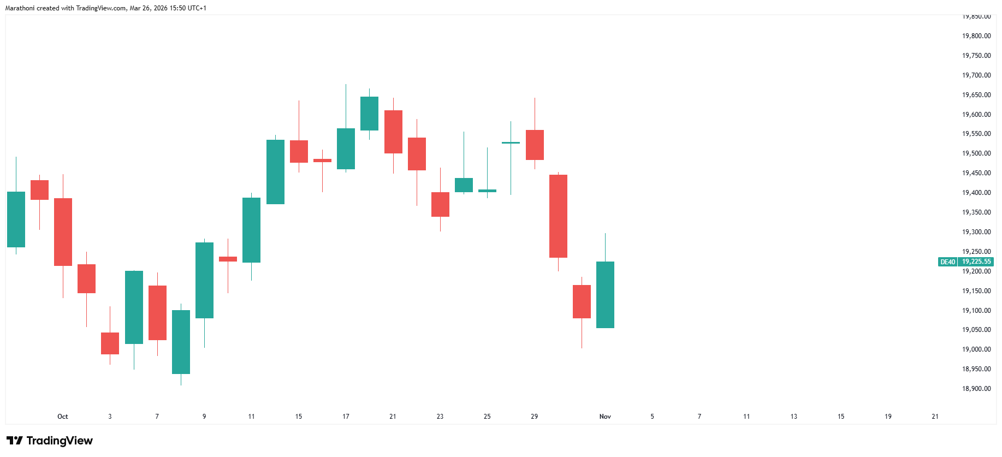Image resolution: width=1002 pixels, height=457 pixels.
Task: Click the rightmost green candle
Action: pyautogui.click(x=605, y=295)
